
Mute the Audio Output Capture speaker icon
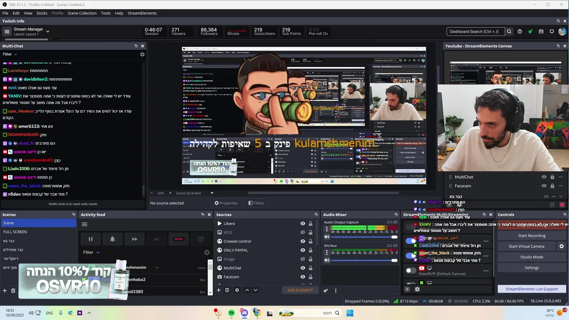[x=327, y=237]
